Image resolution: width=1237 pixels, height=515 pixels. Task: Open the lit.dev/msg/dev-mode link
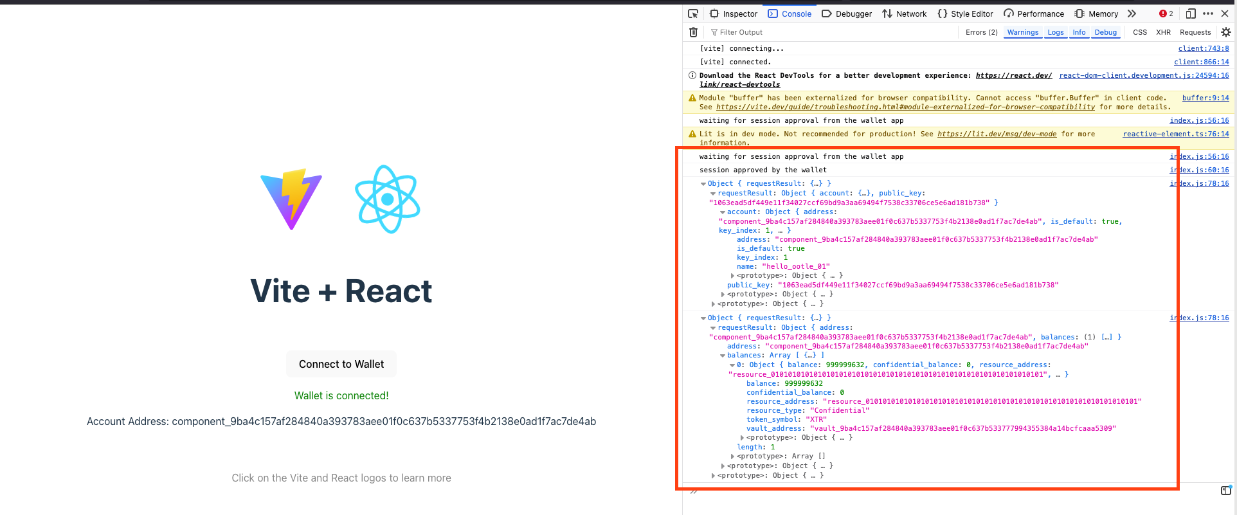[x=997, y=134]
